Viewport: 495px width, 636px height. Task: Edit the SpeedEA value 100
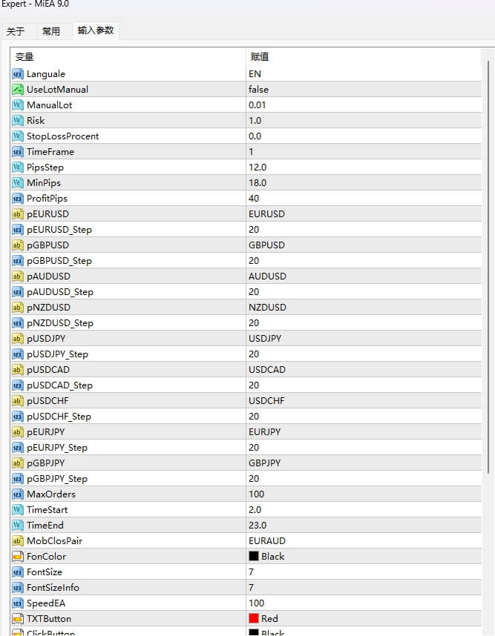pos(364,603)
